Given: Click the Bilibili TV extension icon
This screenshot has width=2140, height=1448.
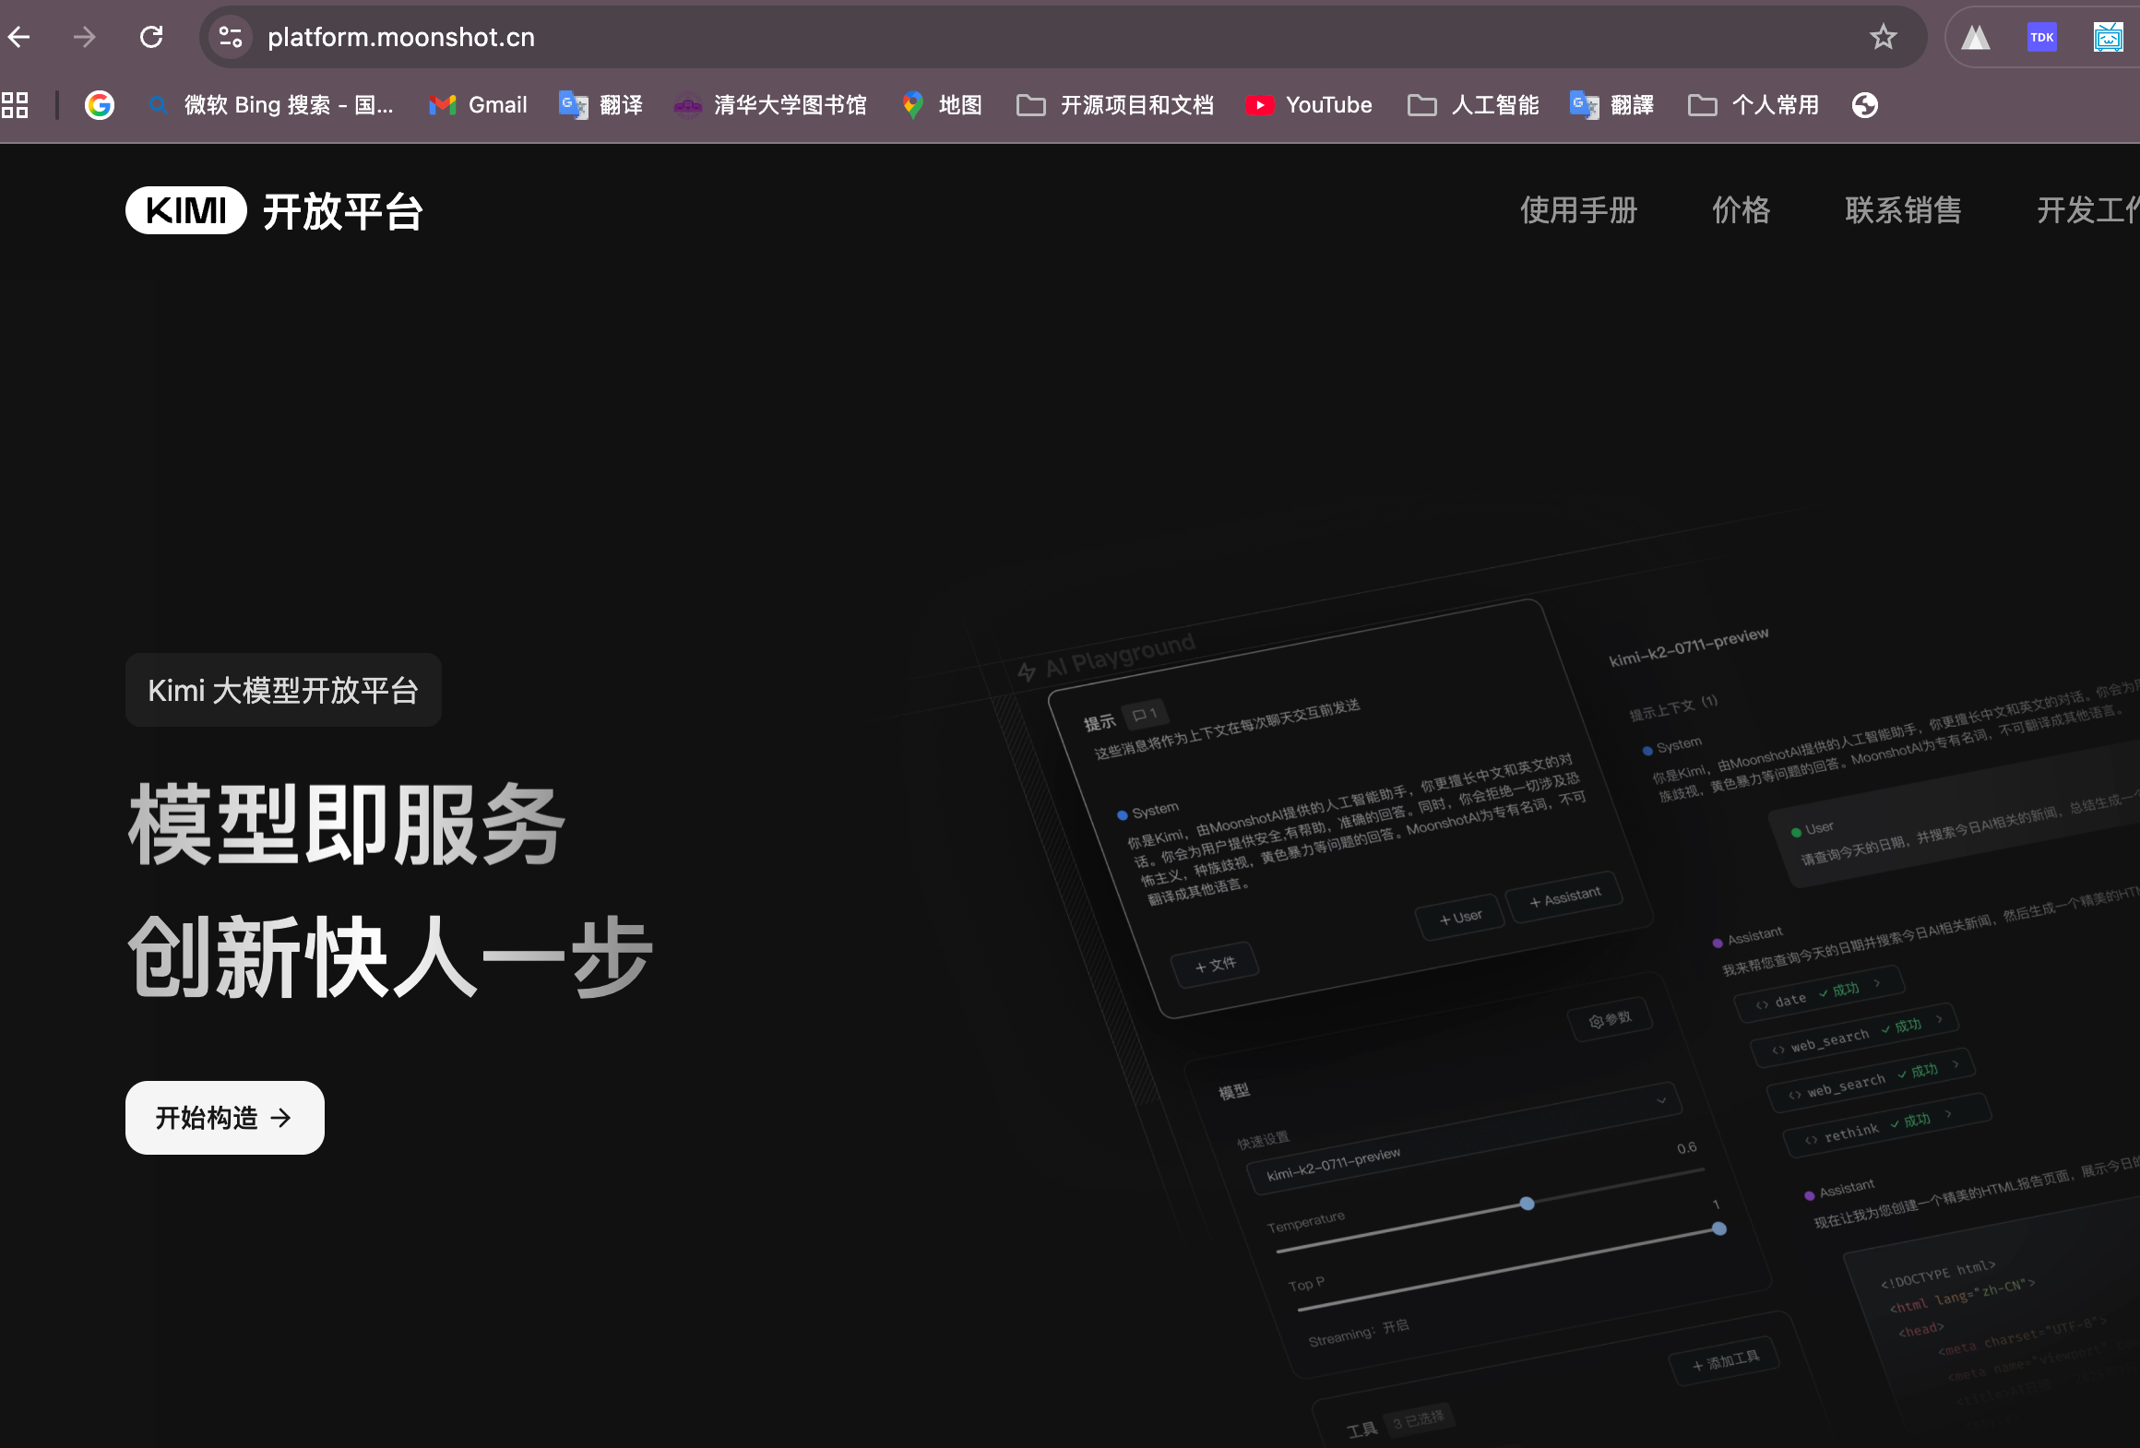Looking at the screenshot, I should tap(2107, 37).
